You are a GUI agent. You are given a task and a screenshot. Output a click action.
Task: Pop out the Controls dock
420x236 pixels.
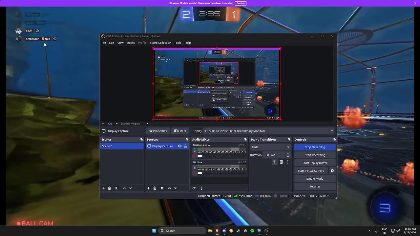point(334,140)
